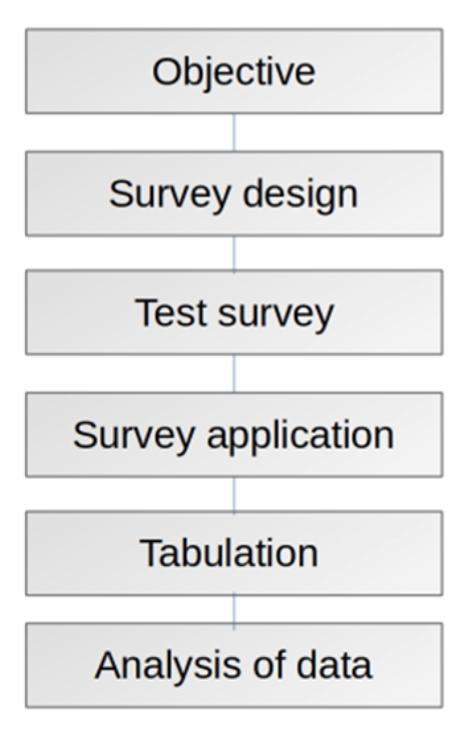Click connector between Objective and Survey design
Image resolution: width=466 pixels, height=735 pixels.
click(x=234, y=132)
